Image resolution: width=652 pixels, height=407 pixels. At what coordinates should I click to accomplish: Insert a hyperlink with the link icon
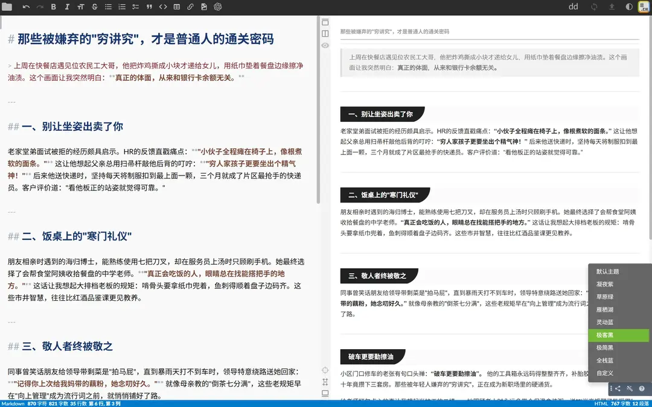(x=190, y=7)
